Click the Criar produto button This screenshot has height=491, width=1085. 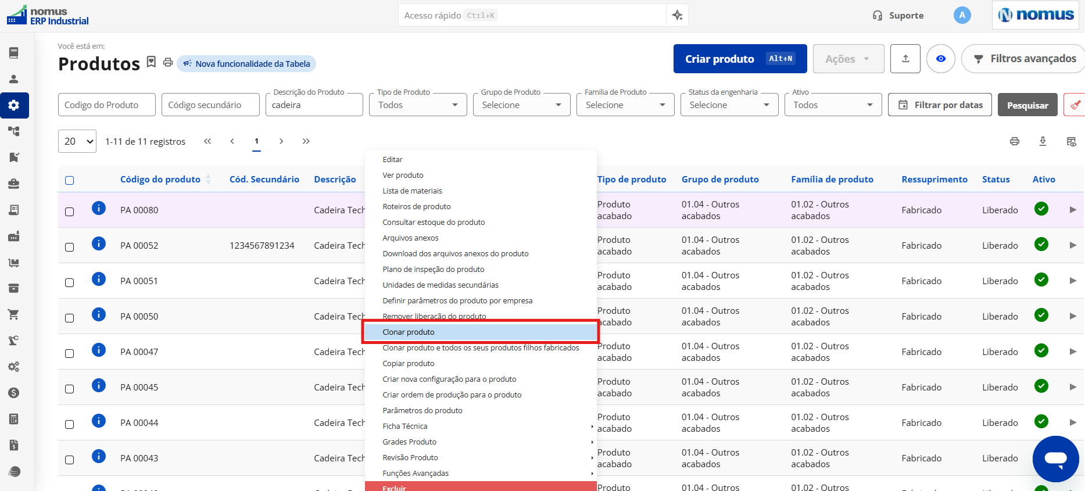pos(740,59)
